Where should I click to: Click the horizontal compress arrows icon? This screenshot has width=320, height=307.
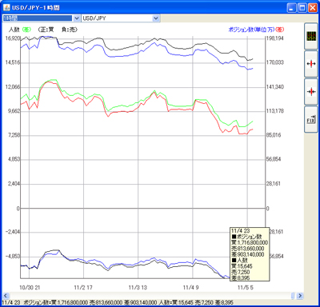311,92
